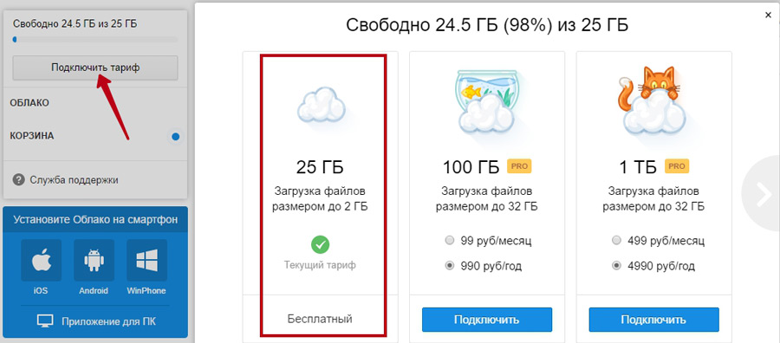The width and height of the screenshot is (780, 343).
Task: Open the WinPhone app download icon
Action: (146, 261)
